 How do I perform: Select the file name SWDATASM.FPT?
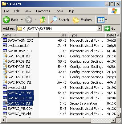point(20,51)
